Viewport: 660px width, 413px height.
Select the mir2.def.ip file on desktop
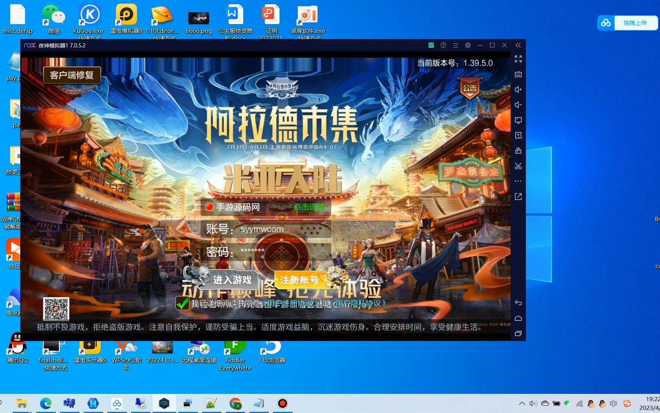point(18,19)
